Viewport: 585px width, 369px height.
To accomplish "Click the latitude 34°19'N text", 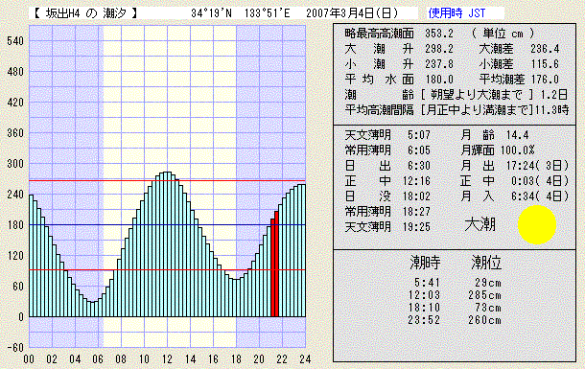I will (x=212, y=13).
